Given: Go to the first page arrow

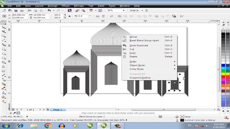Looking at the screenshot, I should tap(17, 110).
